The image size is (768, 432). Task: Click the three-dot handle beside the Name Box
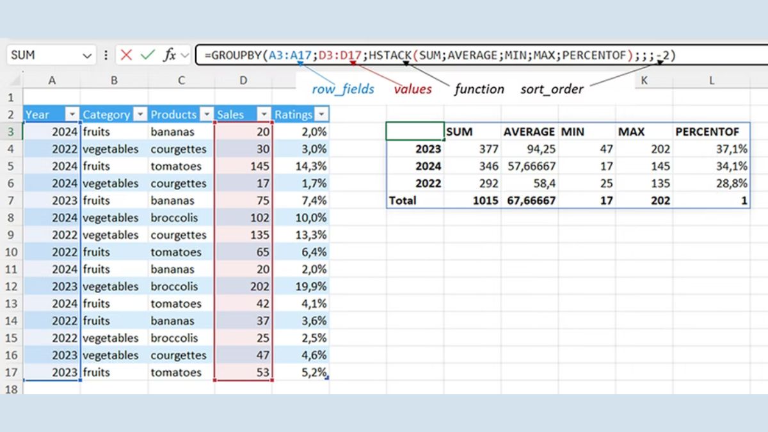(106, 55)
